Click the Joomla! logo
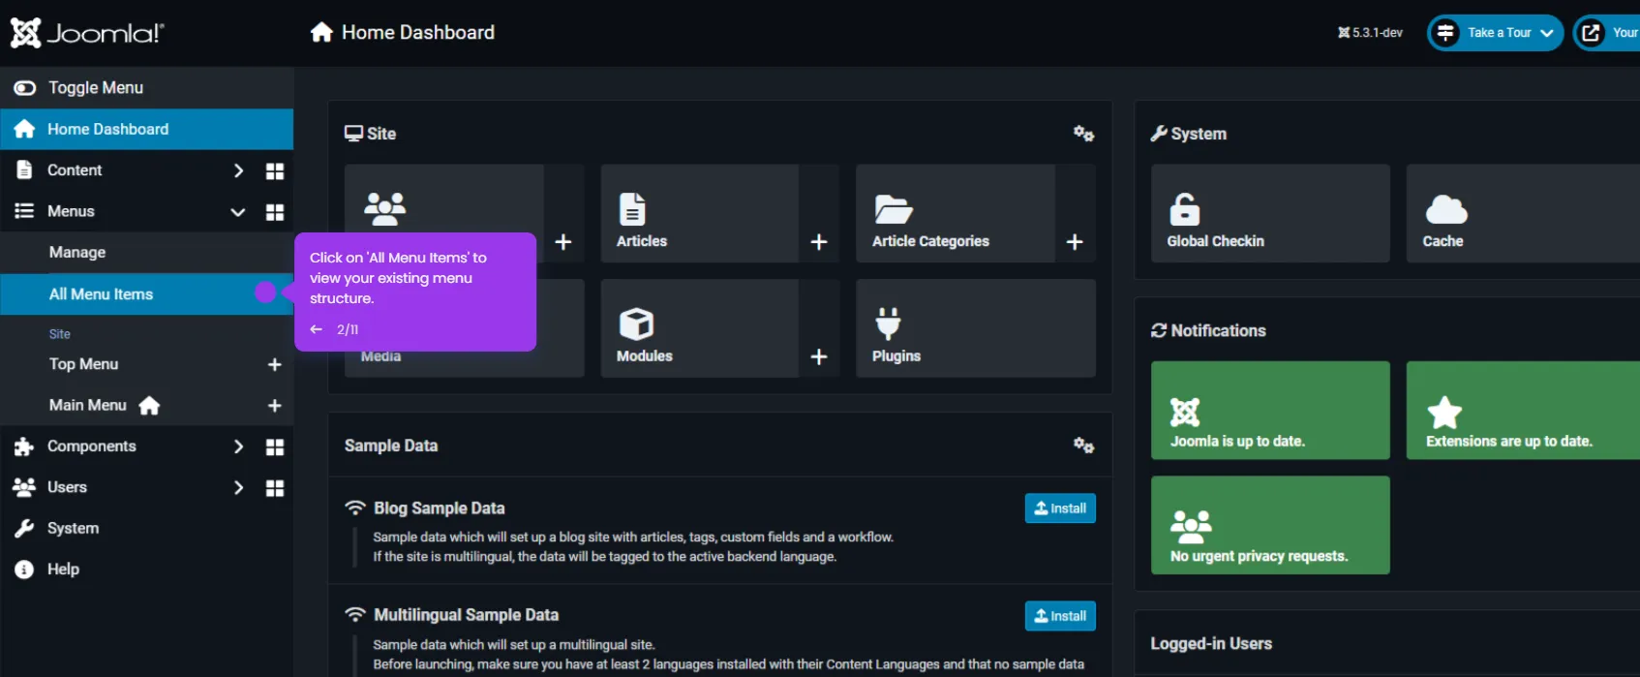This screenshot has width=1640, height=677. (87, 33)
